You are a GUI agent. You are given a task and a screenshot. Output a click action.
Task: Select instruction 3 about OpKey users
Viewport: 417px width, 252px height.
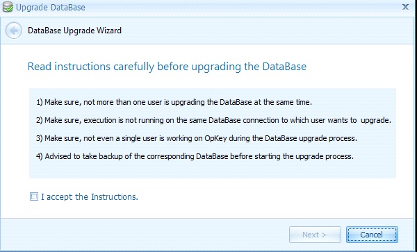point(197,138)
